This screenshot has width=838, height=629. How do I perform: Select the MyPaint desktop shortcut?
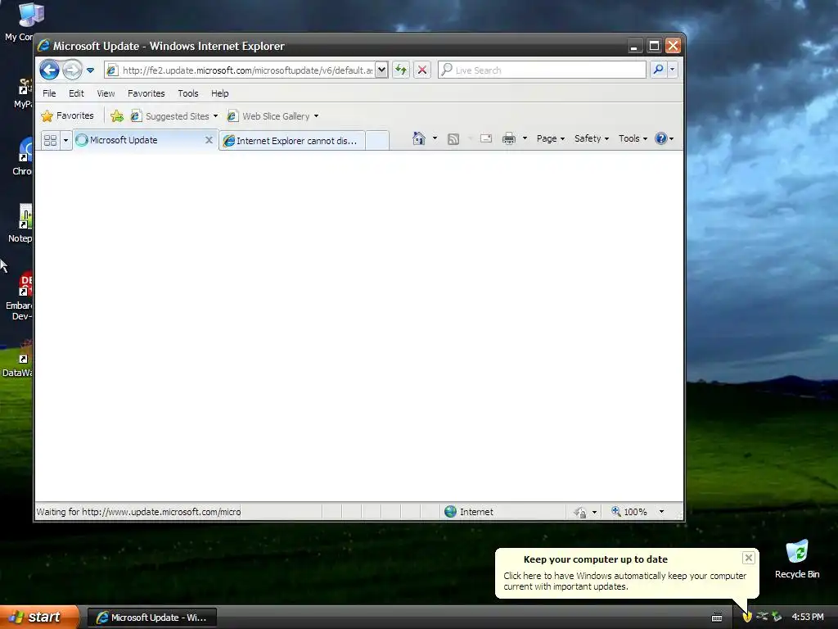pos(23,93)
